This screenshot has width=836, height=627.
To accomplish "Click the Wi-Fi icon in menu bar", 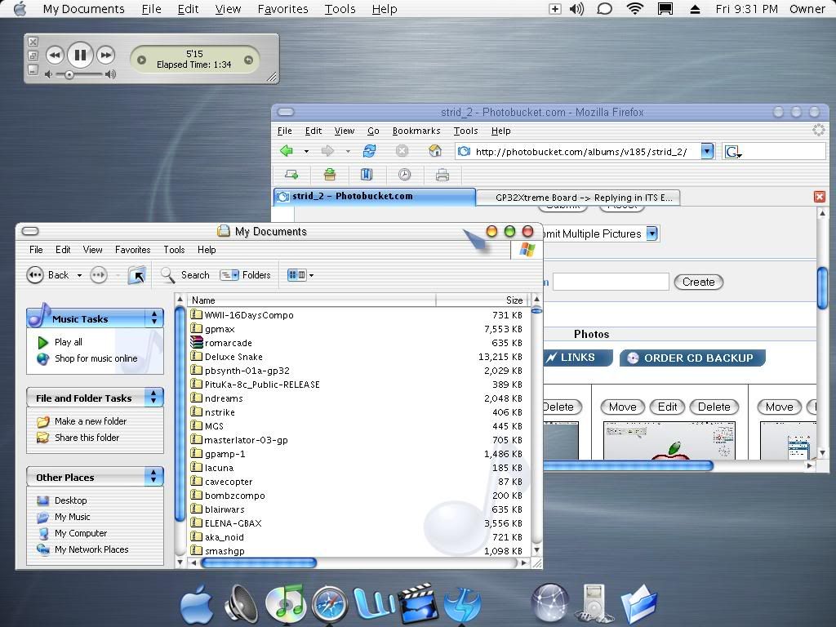I will click(x=634, y=8).
